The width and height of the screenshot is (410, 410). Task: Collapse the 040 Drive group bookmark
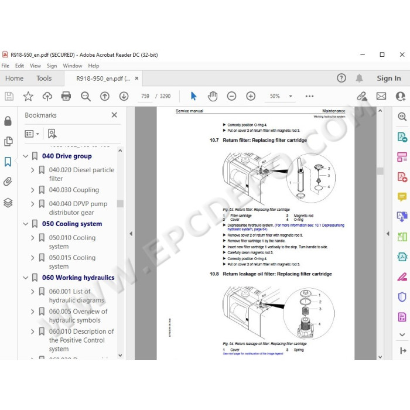pos(25,156)
